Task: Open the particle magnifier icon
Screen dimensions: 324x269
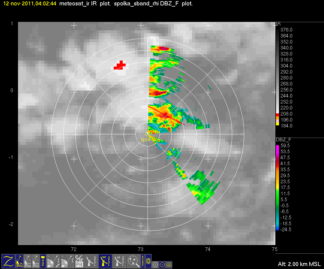Action: pyautogui.click(x=133, y=261)
